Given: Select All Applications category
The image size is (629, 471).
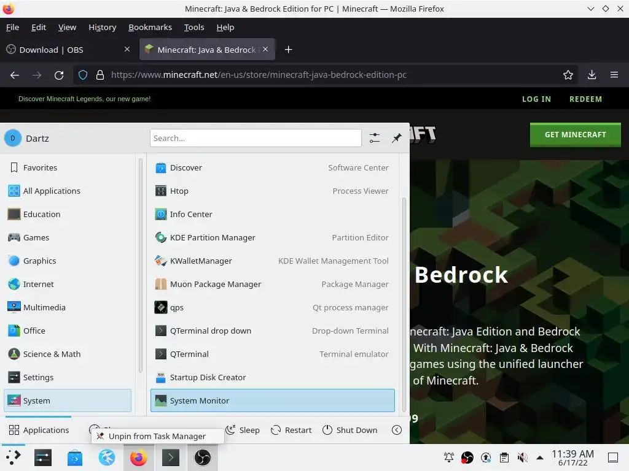Looking at the screenshot, I should point(68,191).
